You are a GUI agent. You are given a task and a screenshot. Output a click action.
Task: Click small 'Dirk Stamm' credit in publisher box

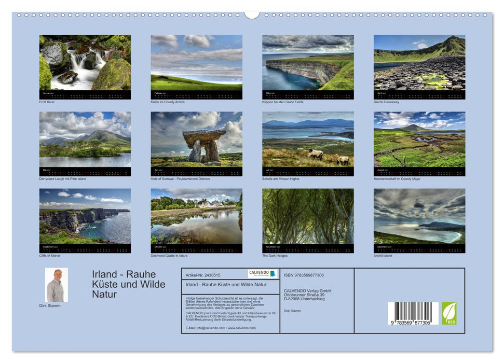pyautogui.click(x=293, y=311)
